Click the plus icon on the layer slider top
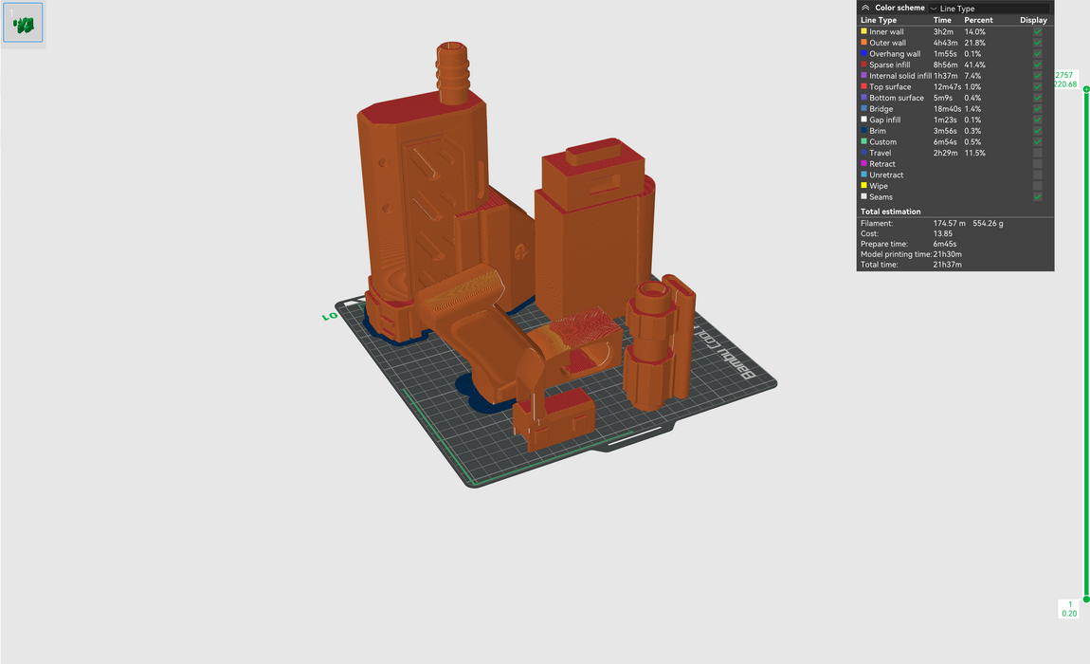Viewport: 1090px width, 664px height. 1086,89
